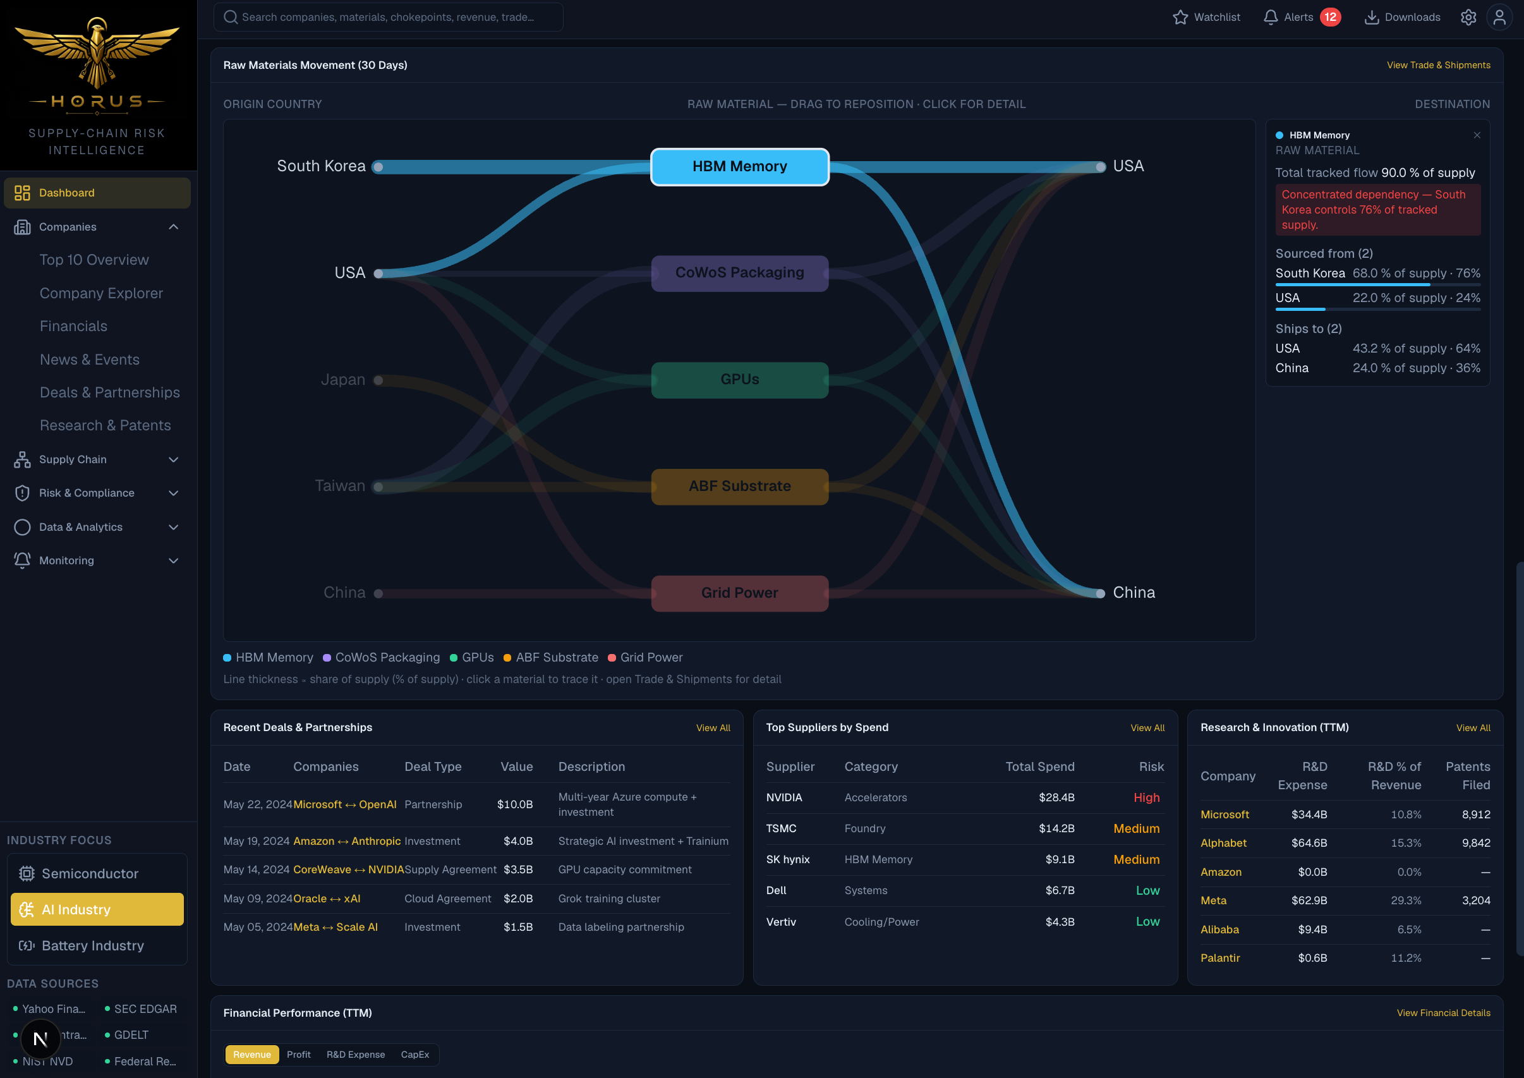Open View Trade & Shipments link

point(1438,65)
